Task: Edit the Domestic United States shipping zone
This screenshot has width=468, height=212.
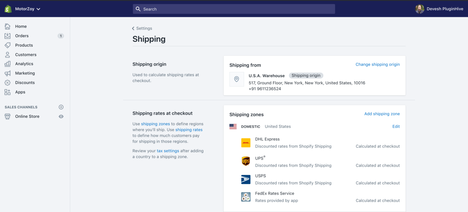Action: (x=396, y=126)
